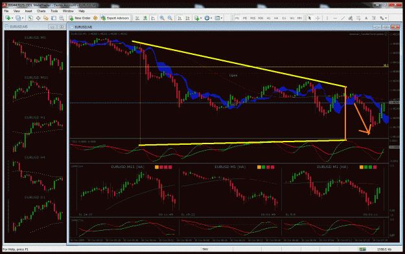Switch to the H1 timeframe

click(x=268, y=18)
